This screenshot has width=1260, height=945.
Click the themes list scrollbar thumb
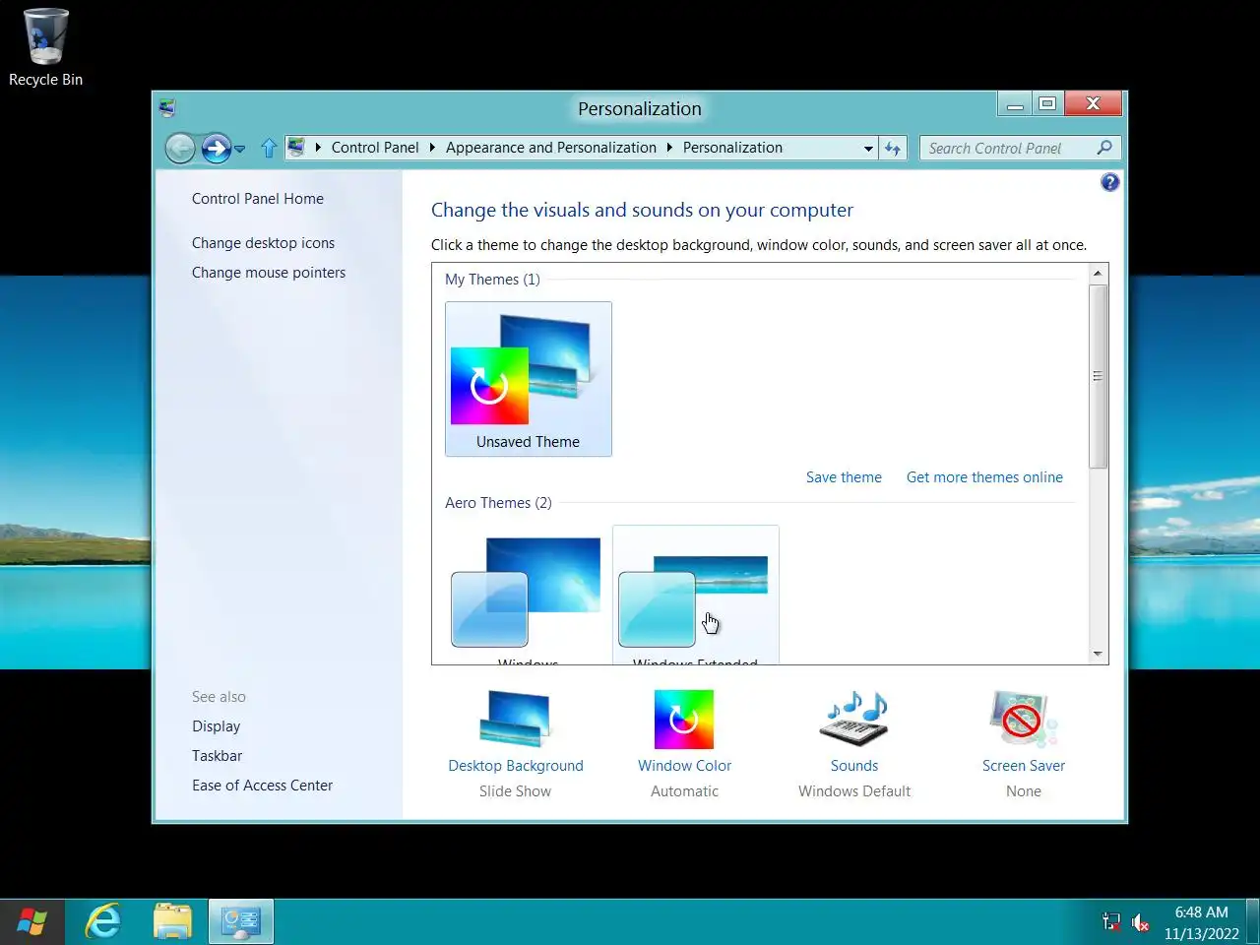point(1098,376)
